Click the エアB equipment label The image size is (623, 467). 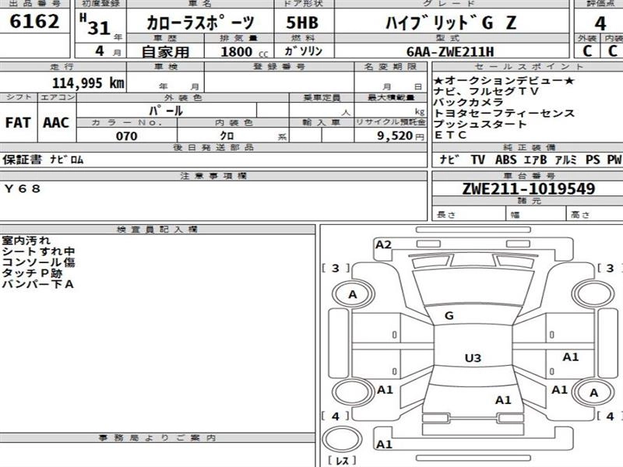[535, 160]
